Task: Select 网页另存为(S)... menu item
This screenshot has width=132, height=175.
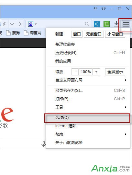Action: [88, 91]
